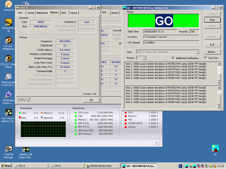Click the Stop button in ORTHOS
Viewport: 226px width, 169px height.
point(212,20)
